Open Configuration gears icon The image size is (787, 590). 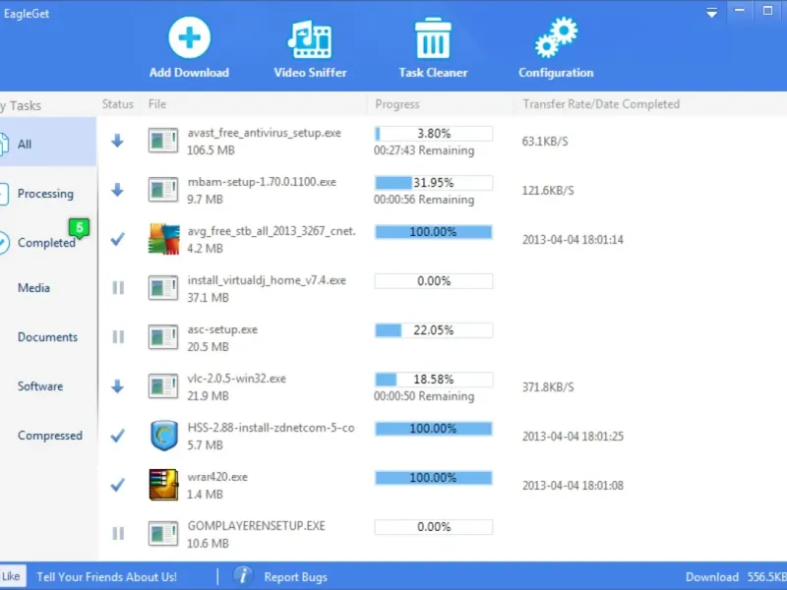click(x=556, y=37)
